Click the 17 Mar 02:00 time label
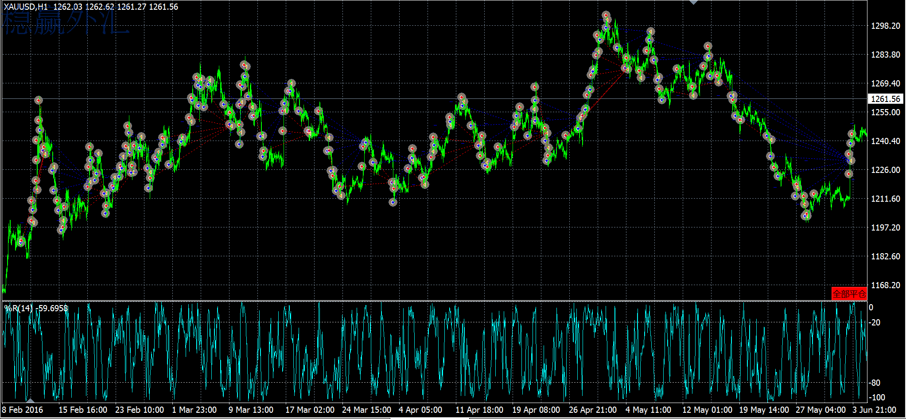906x419 pixels. (310, 410)
